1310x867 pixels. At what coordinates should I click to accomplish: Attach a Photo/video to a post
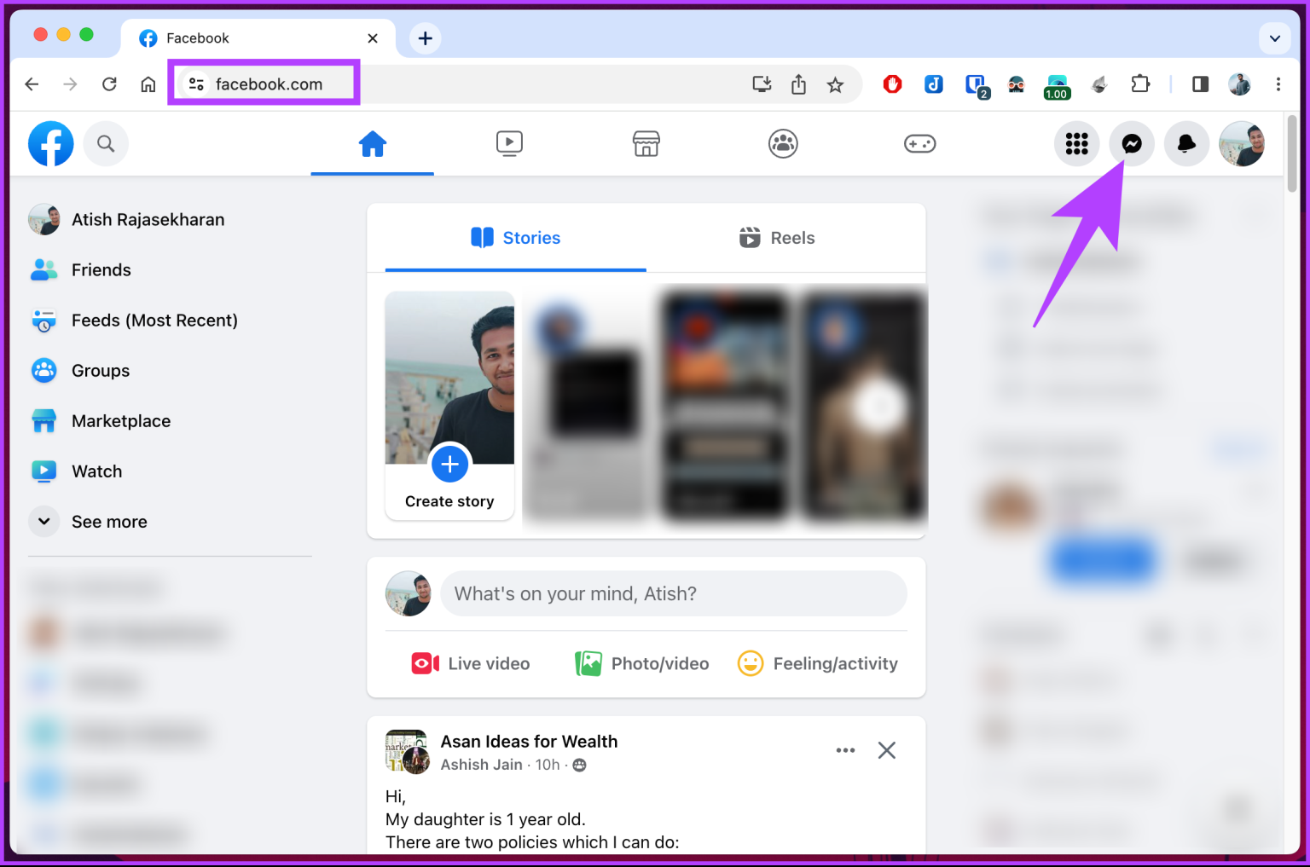click(x=641, y=662)
